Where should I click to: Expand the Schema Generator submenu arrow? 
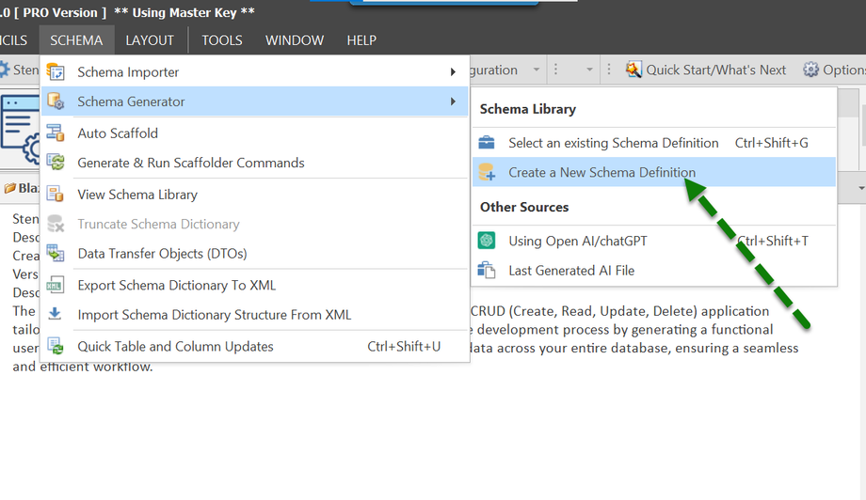point(453,102)
